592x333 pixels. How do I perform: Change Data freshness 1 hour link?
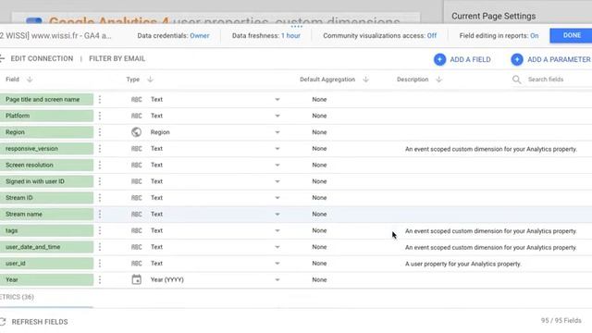[290, 35]
